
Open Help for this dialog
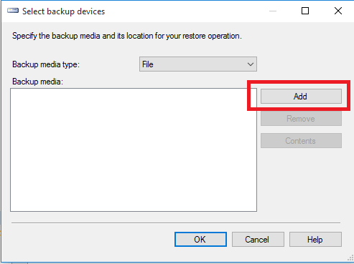click(315, 239)
